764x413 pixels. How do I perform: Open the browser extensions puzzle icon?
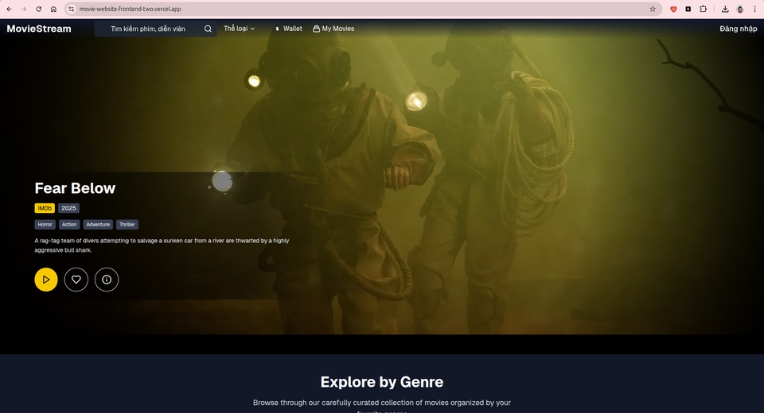click(703, 9)
